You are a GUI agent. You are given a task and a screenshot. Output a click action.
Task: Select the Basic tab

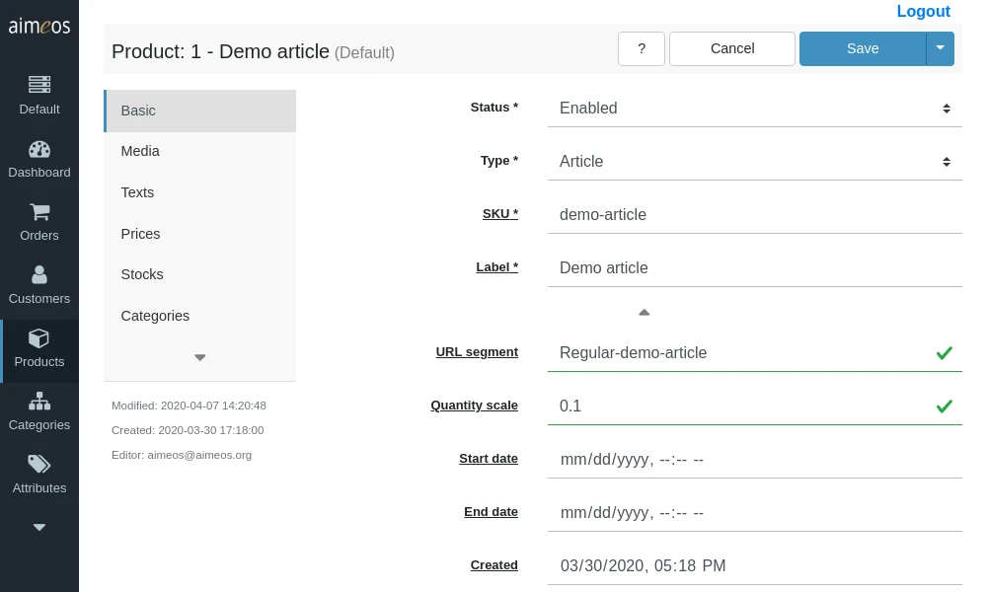(200, 111)
